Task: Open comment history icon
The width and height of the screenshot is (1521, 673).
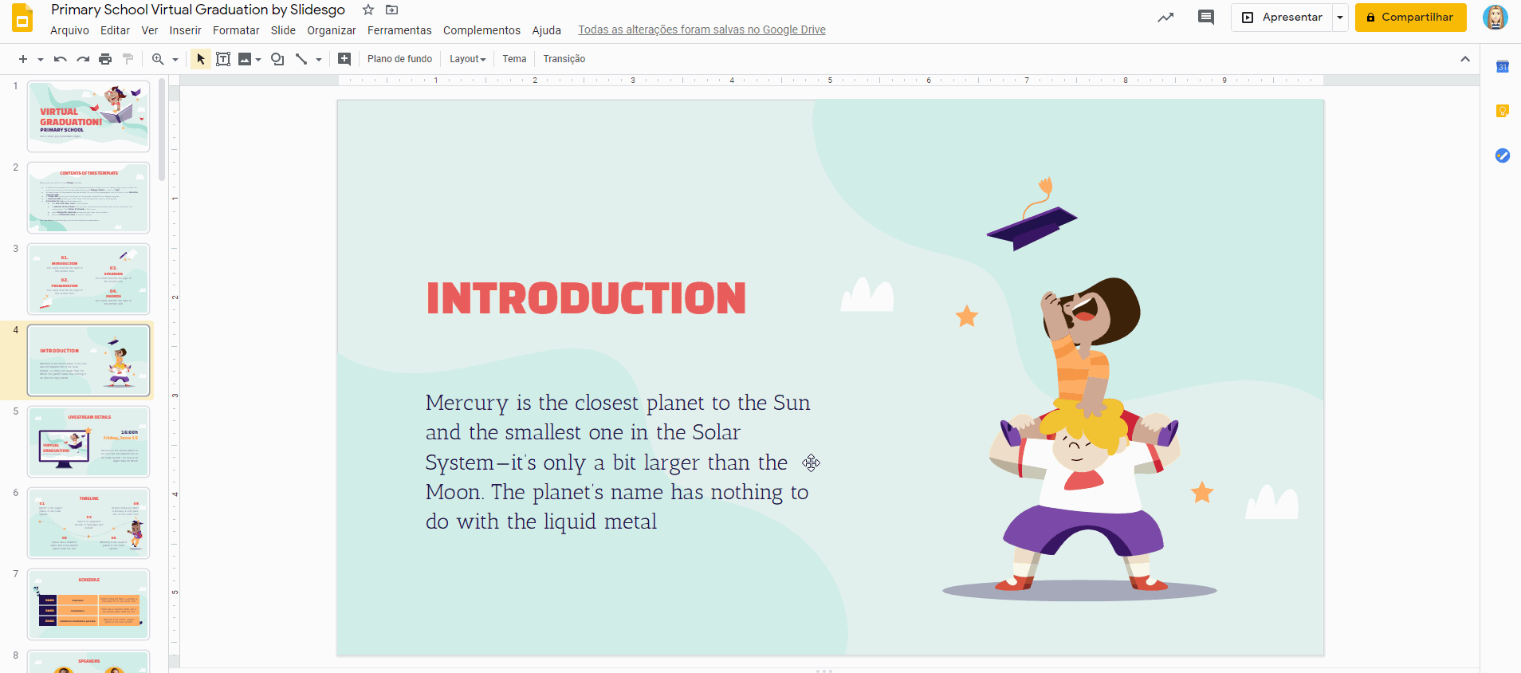Action: tap(1206, 18)
